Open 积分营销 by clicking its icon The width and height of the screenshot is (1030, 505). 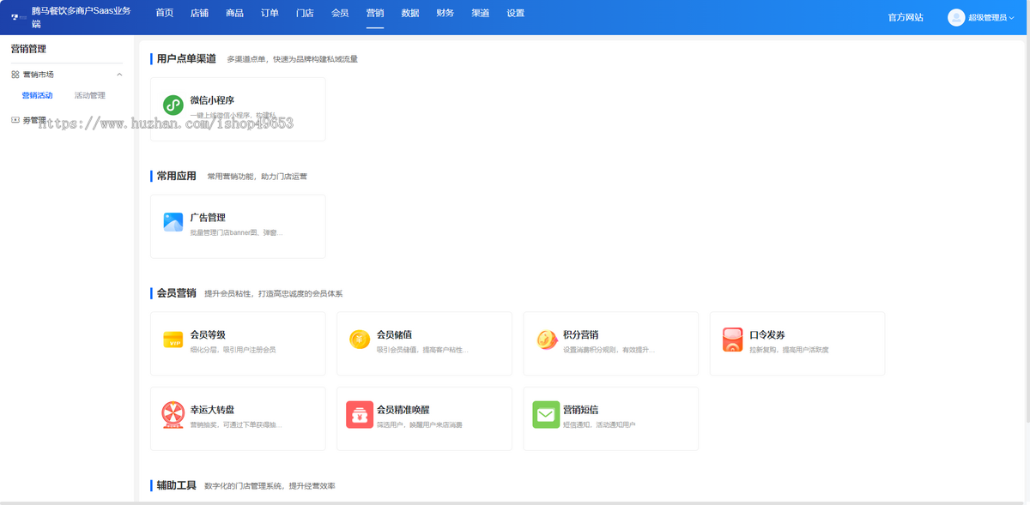click(x=546, y=340)
